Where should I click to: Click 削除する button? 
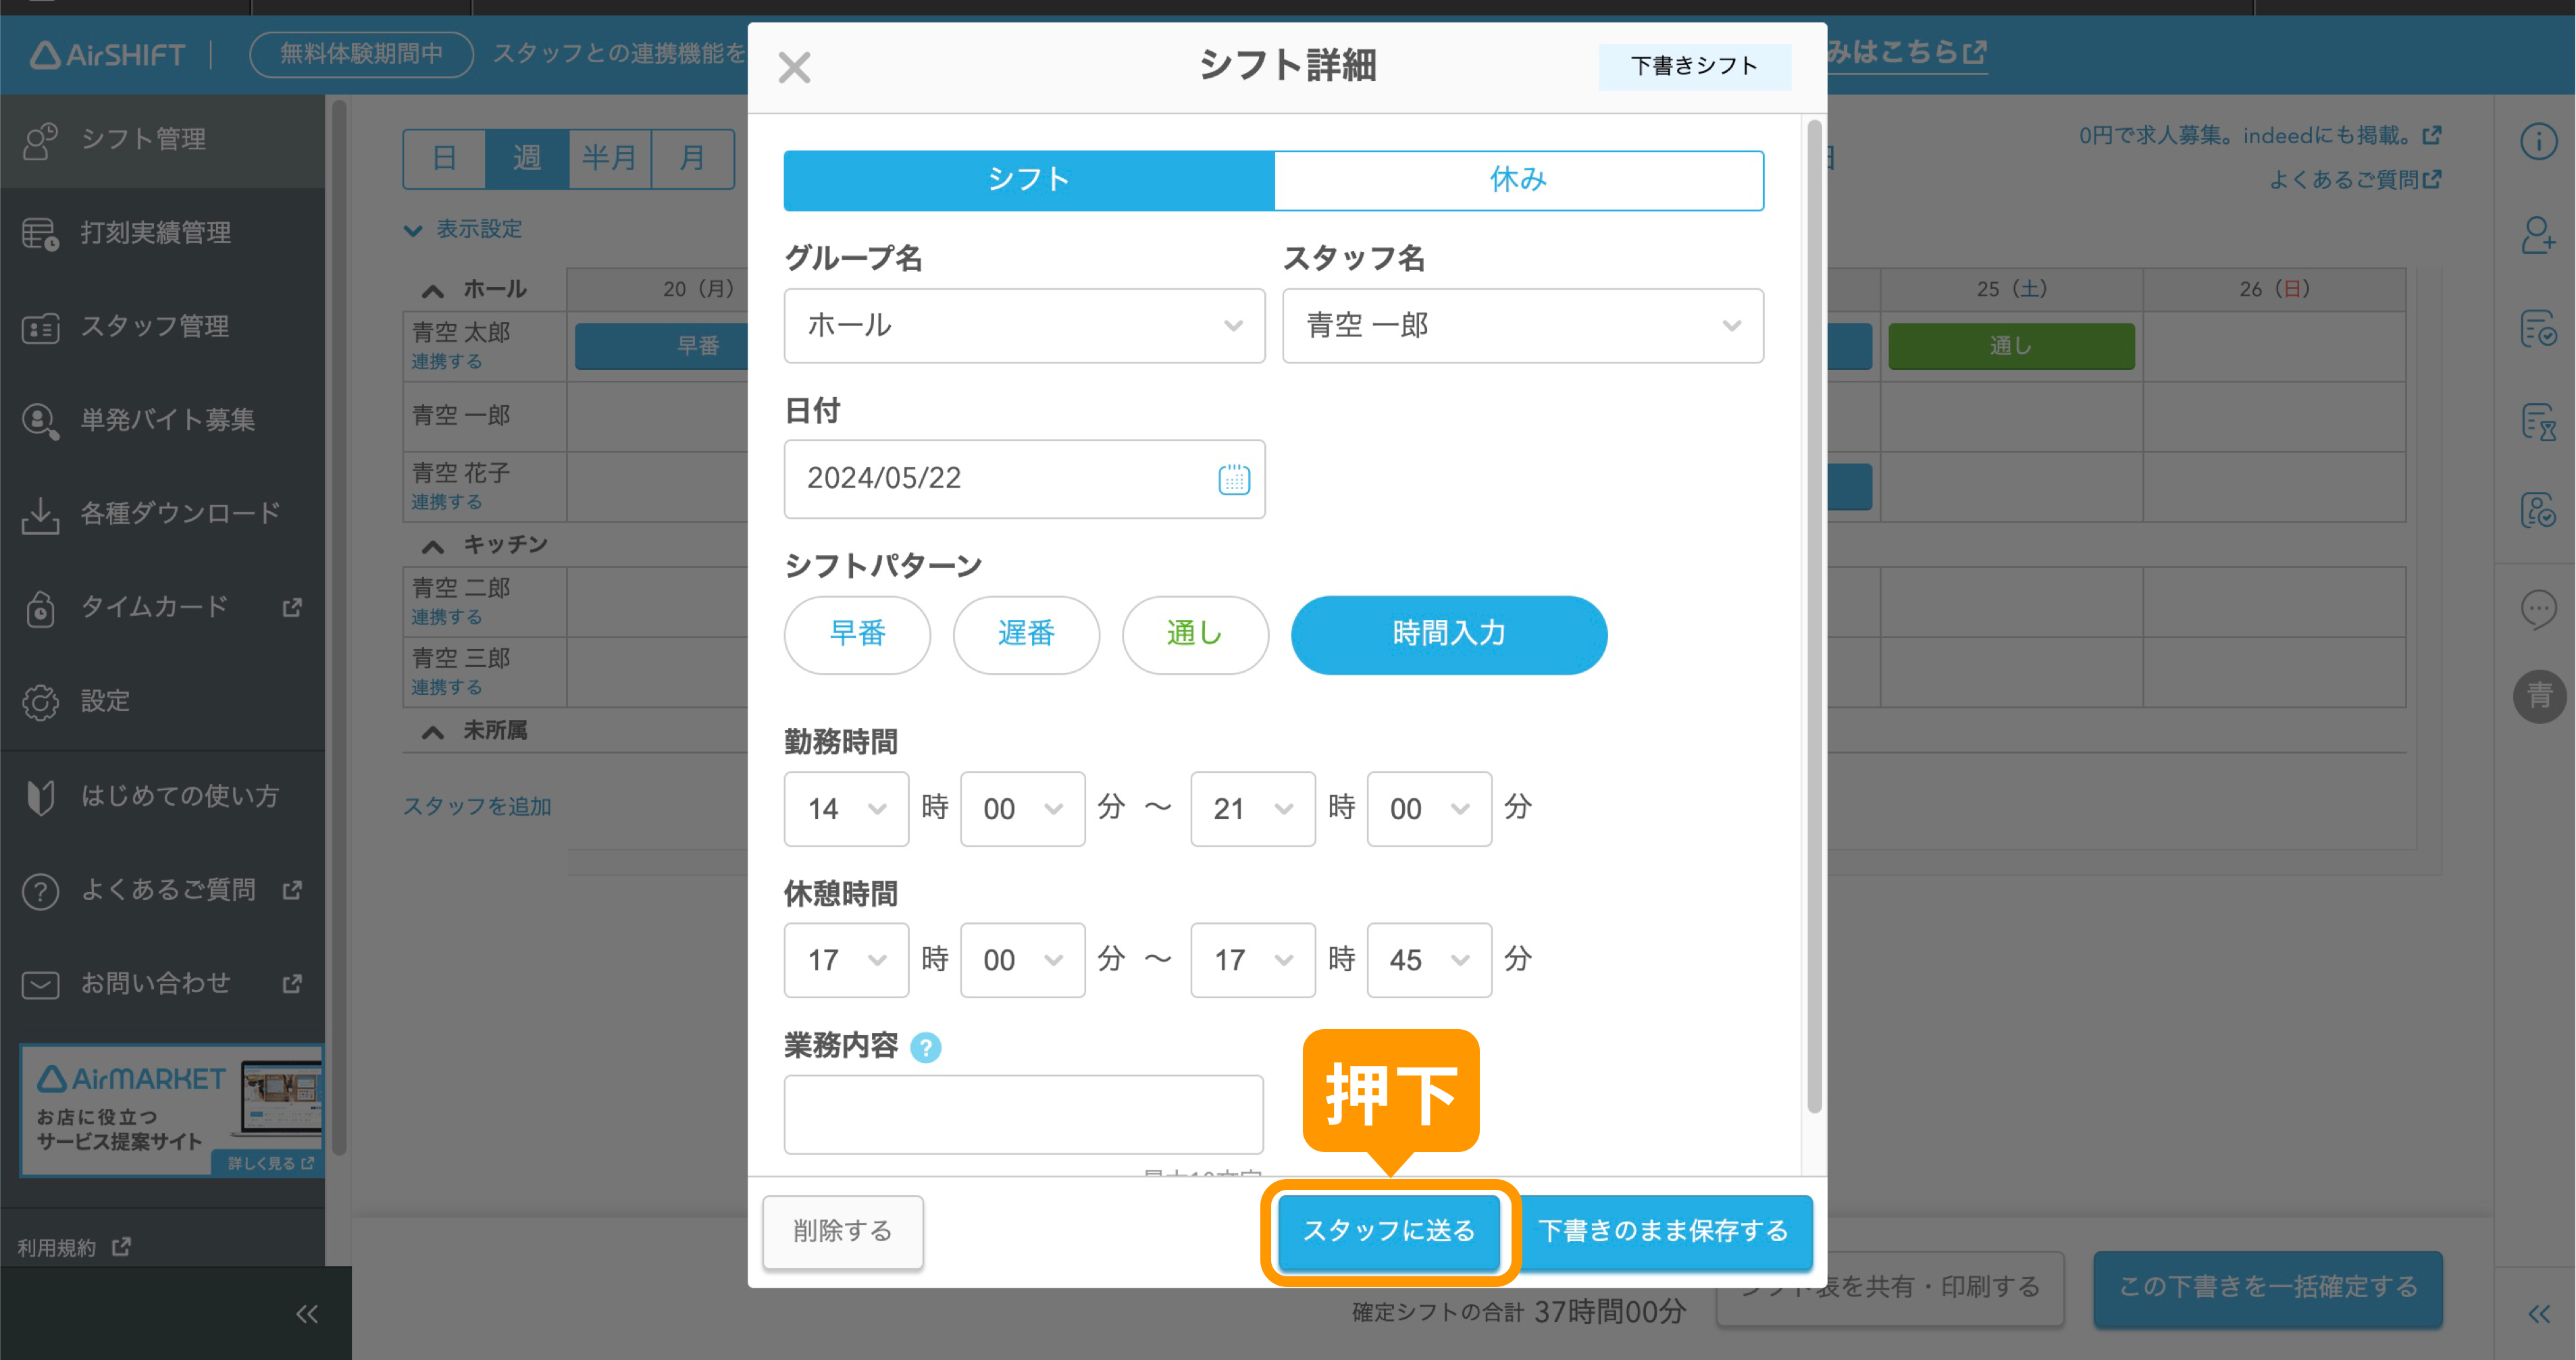pos(842,1232)
